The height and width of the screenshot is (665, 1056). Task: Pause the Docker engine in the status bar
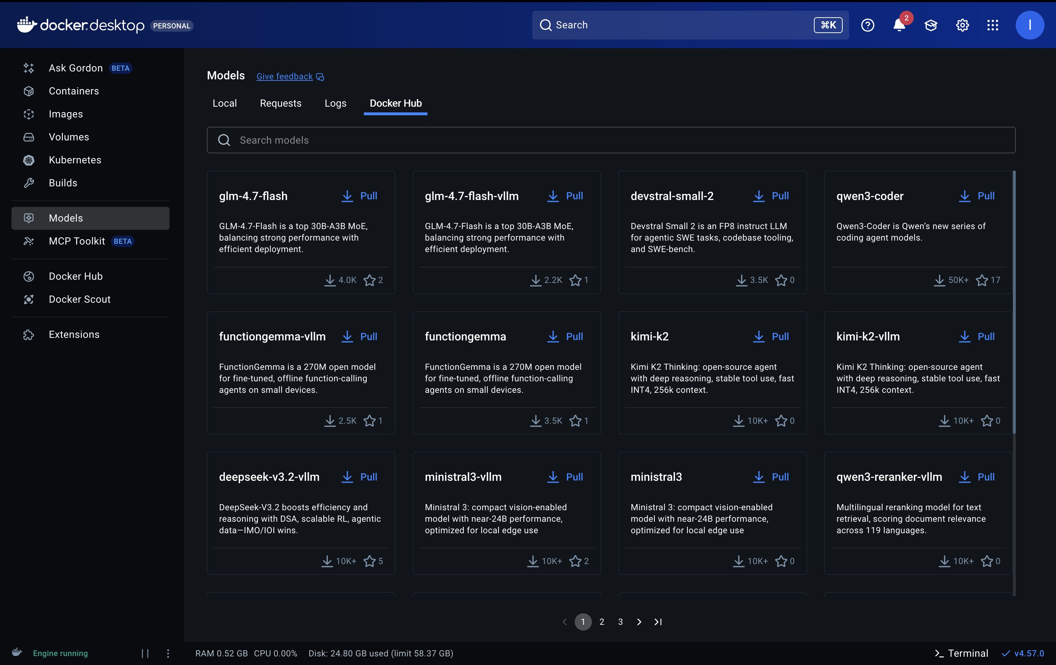145,653
